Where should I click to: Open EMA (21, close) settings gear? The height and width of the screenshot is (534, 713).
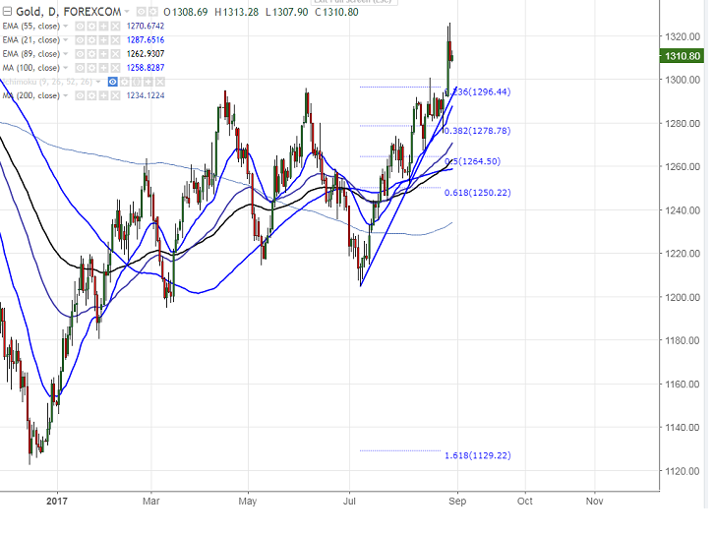point(91,40)
